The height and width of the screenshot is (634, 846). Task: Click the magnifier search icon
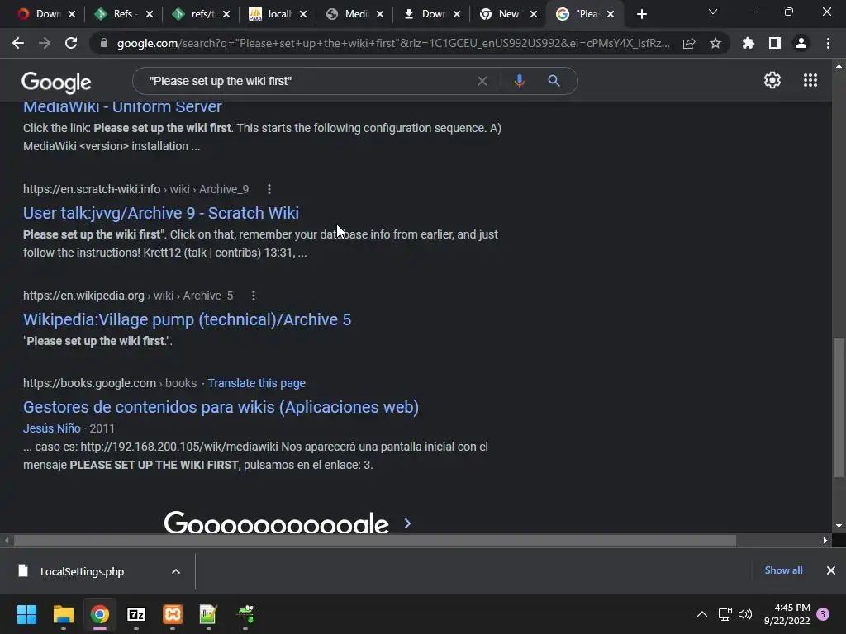(x=554, y=81)
